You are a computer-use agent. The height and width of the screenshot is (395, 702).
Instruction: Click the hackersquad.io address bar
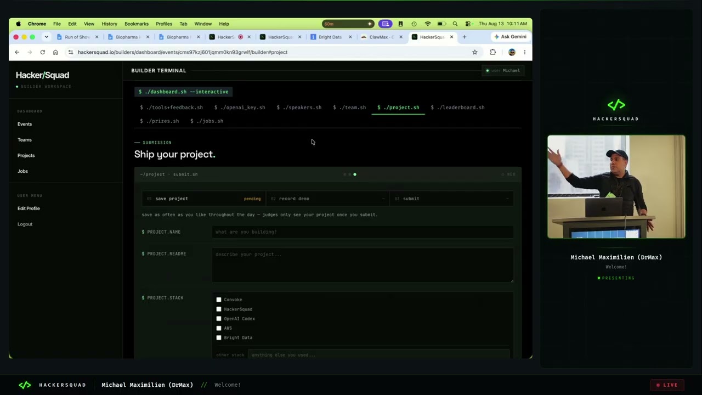point(271,52)
